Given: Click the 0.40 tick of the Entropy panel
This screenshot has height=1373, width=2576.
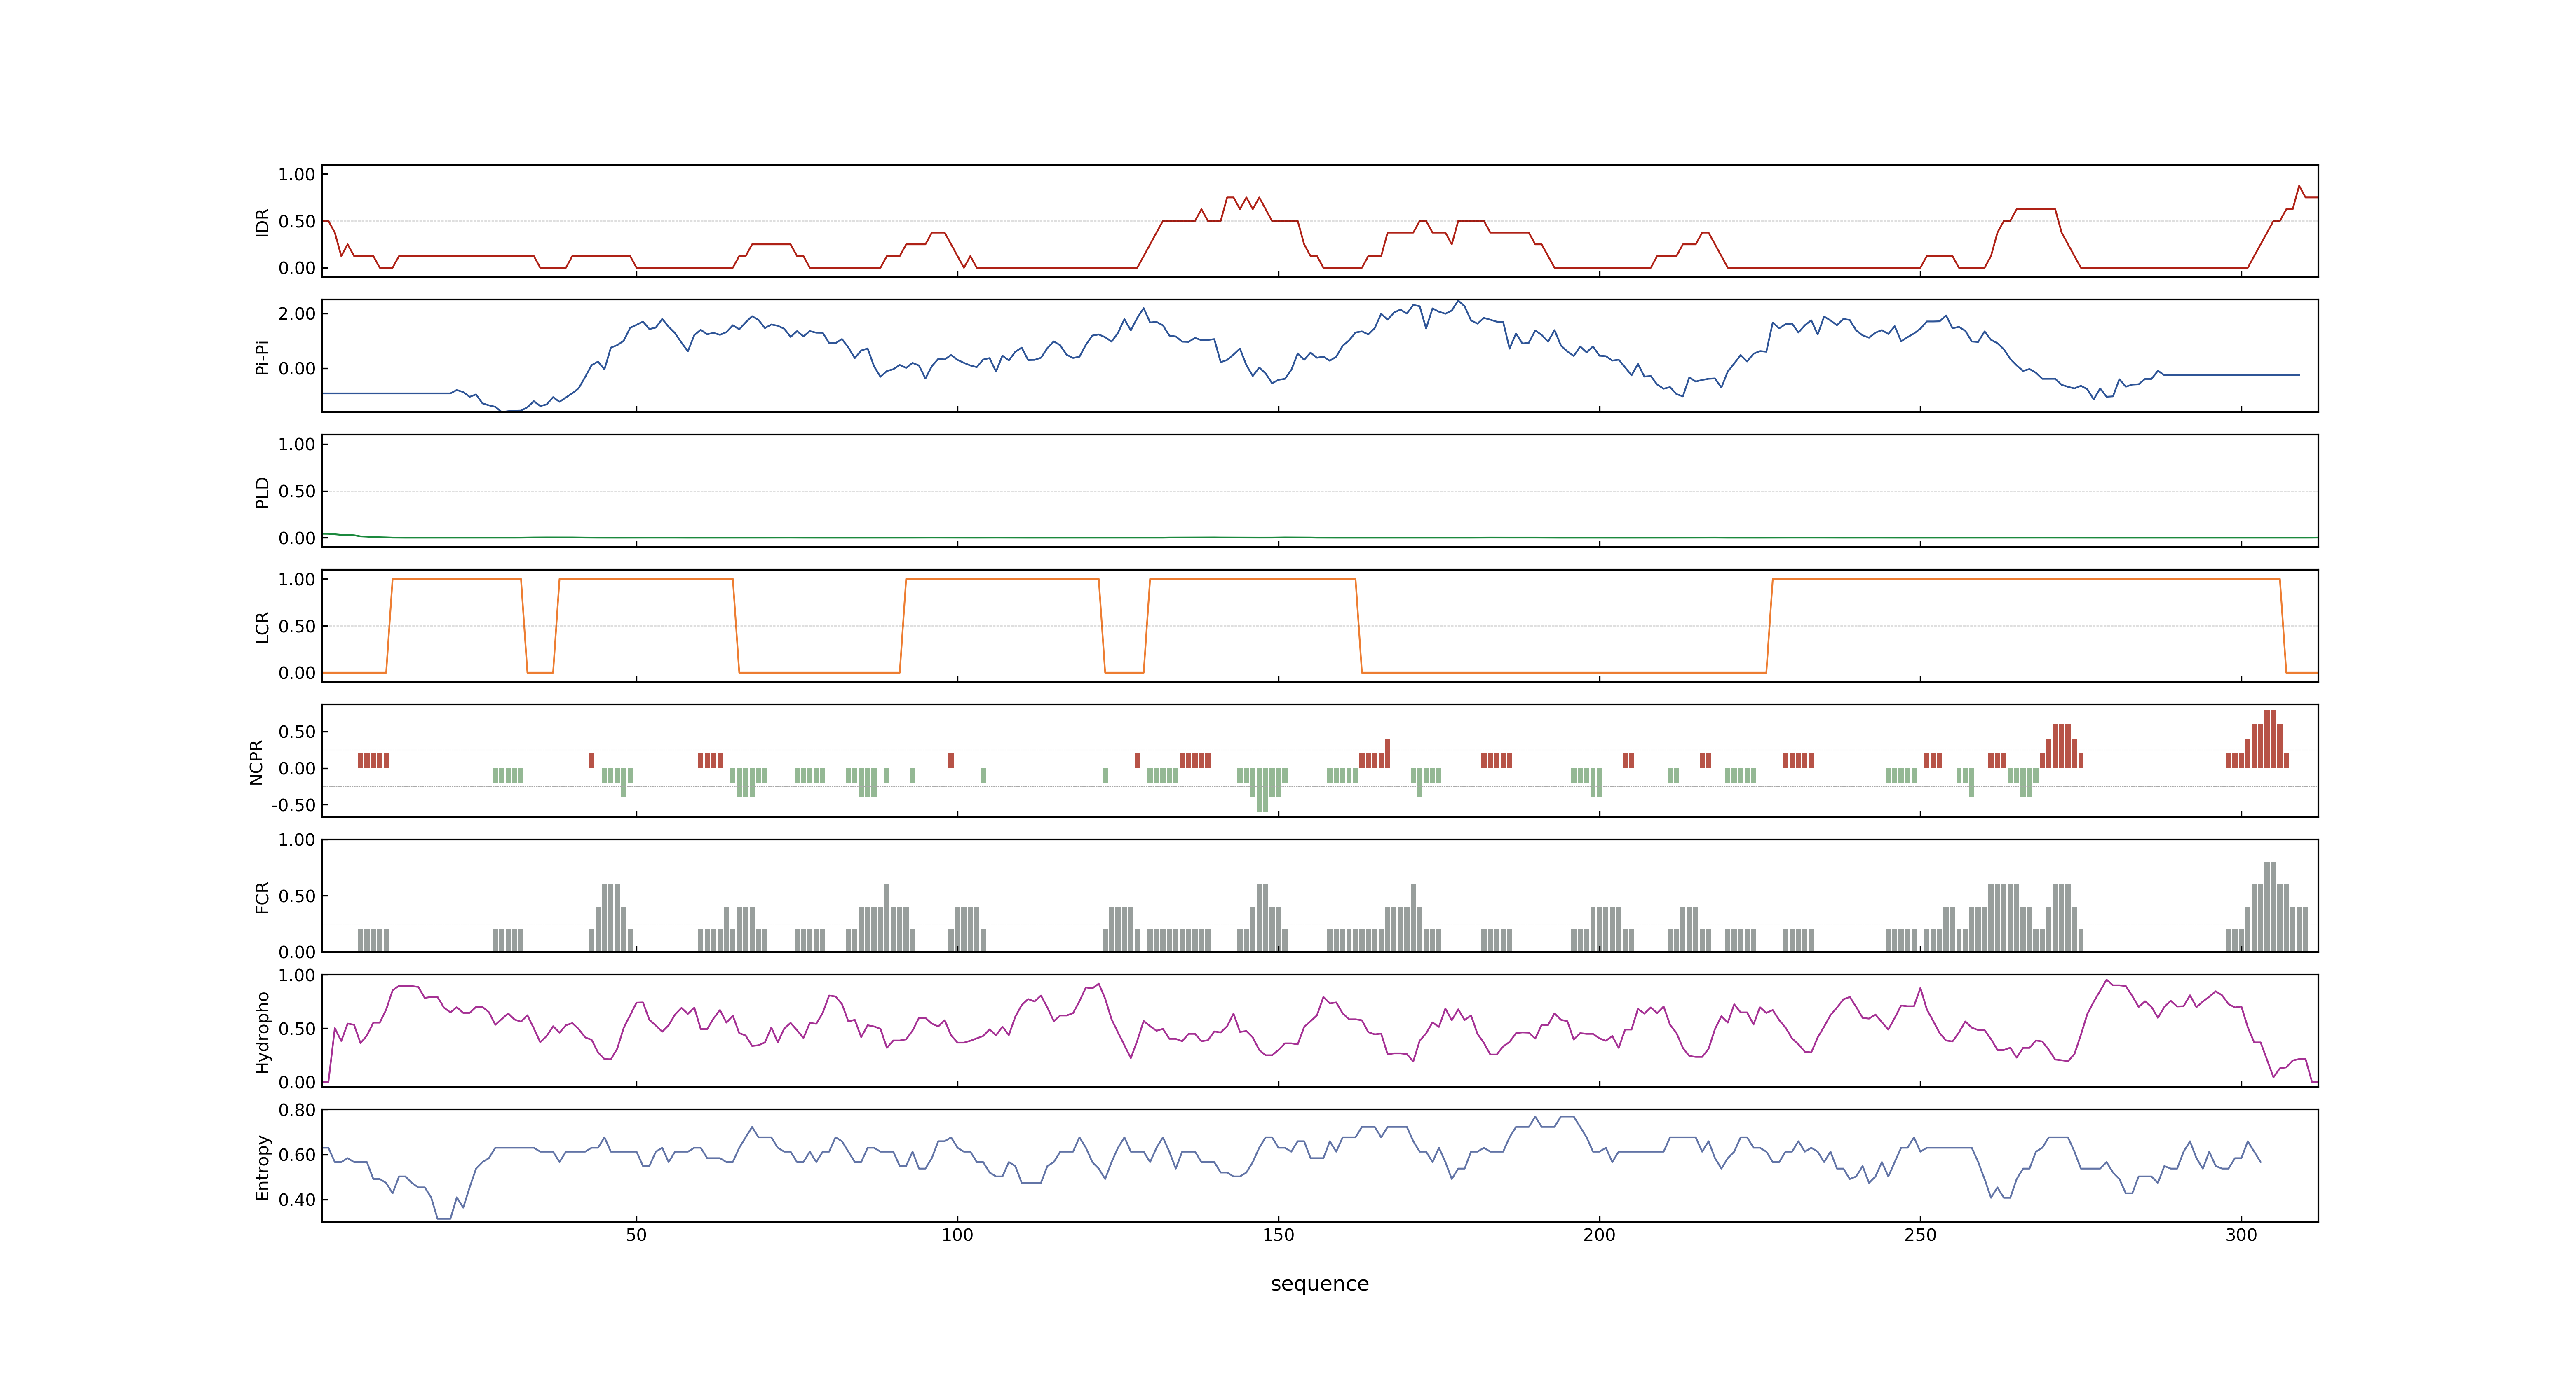Looking at the screenshot, I should pyautogui.click(x=297, y=1200).
